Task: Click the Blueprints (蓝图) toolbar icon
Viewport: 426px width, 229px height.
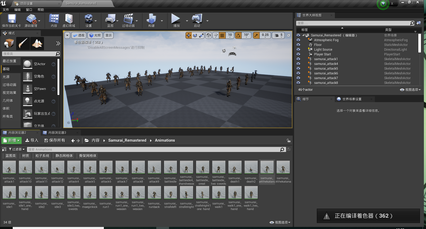Action: 110,19
